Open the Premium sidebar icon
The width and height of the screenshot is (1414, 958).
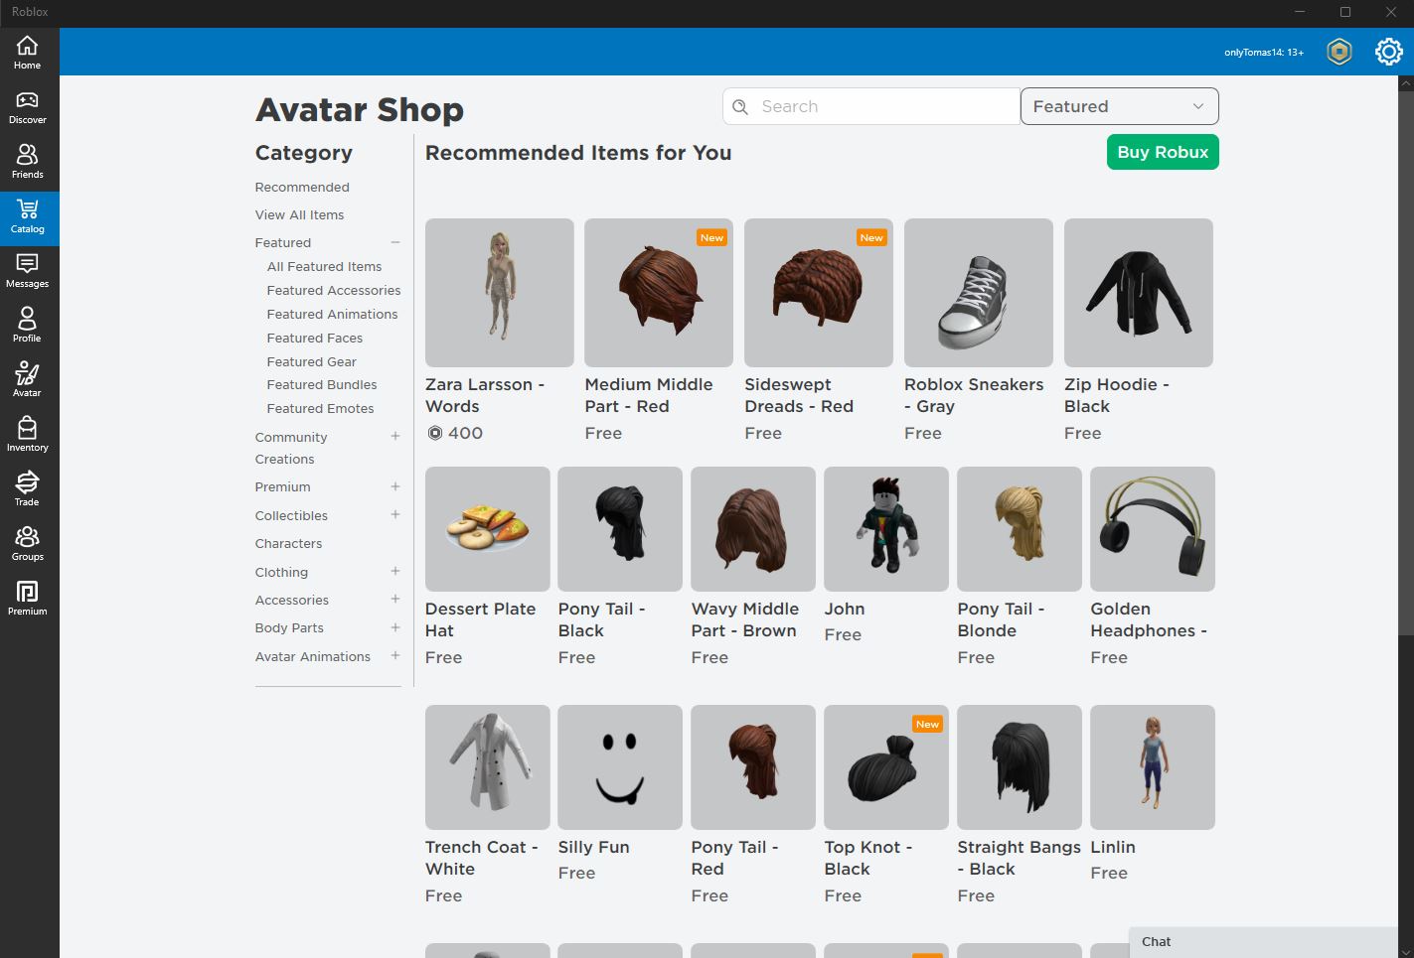(27, 600)
